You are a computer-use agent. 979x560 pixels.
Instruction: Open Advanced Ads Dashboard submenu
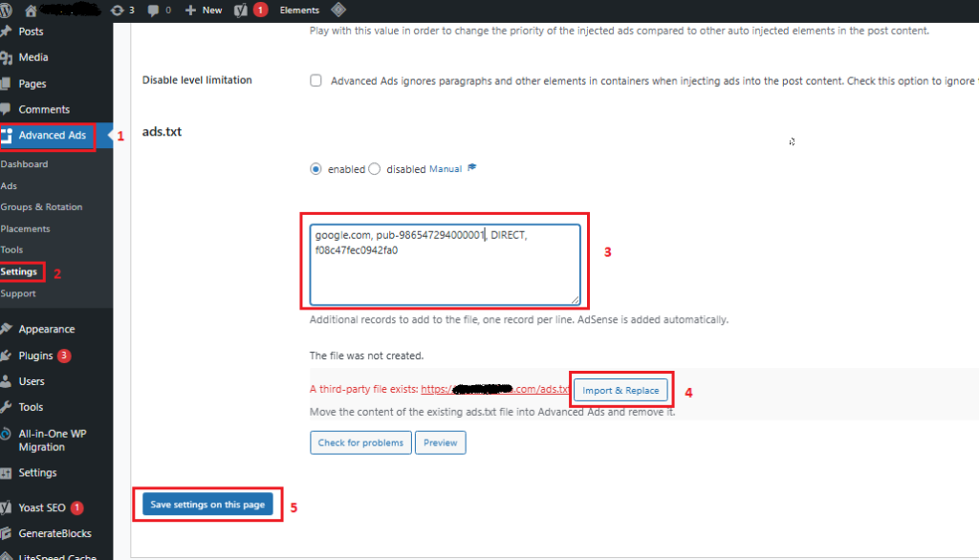24,164
